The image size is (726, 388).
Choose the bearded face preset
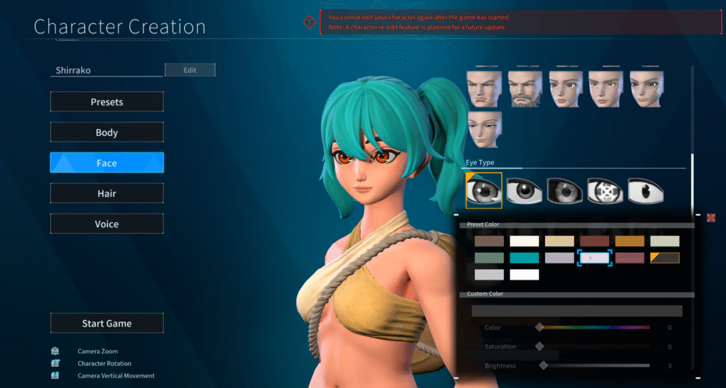(525, 89)
